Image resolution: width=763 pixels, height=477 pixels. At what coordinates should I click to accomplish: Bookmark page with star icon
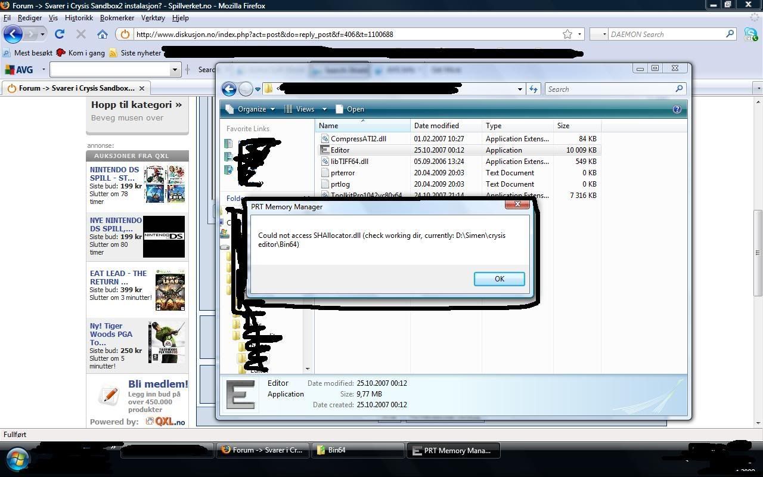coord(567,34)
